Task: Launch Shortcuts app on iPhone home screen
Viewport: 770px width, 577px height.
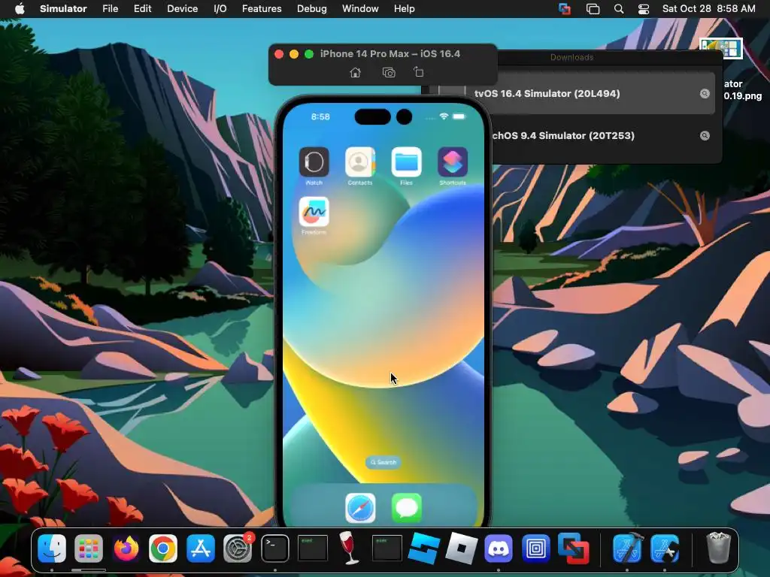Action: coord(452,162)
